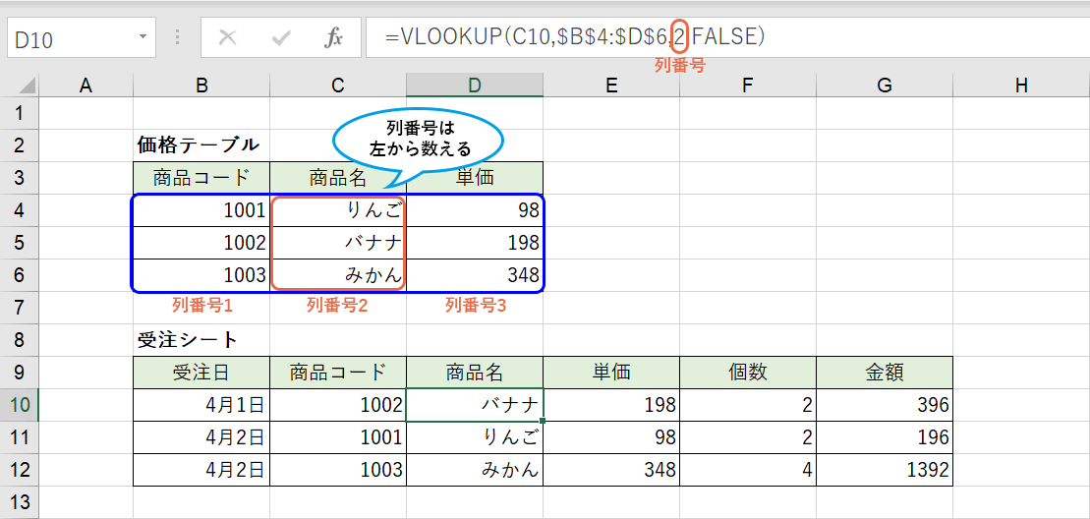1090x519 pixels.
Task: Select column D header
Action: point(475,86)
